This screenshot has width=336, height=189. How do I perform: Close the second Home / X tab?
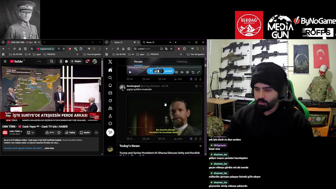click(170, 42)
